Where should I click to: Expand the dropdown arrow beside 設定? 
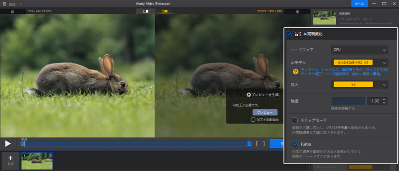[x=21, y=4]
